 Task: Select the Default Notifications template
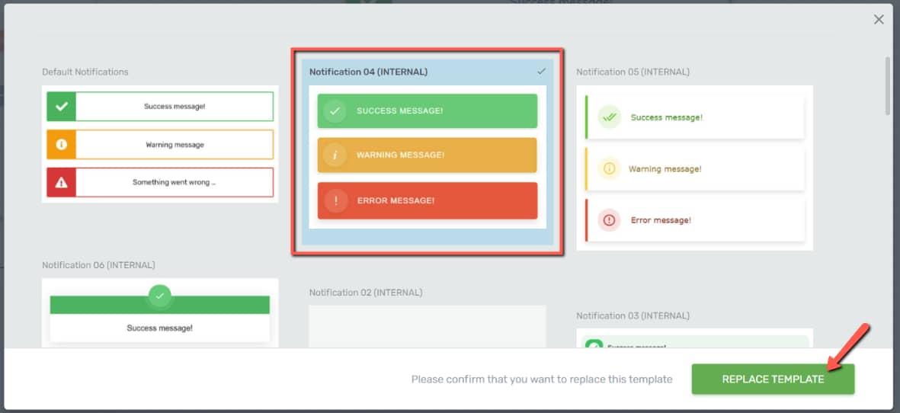pyautogui.click(x=160, y=144)
